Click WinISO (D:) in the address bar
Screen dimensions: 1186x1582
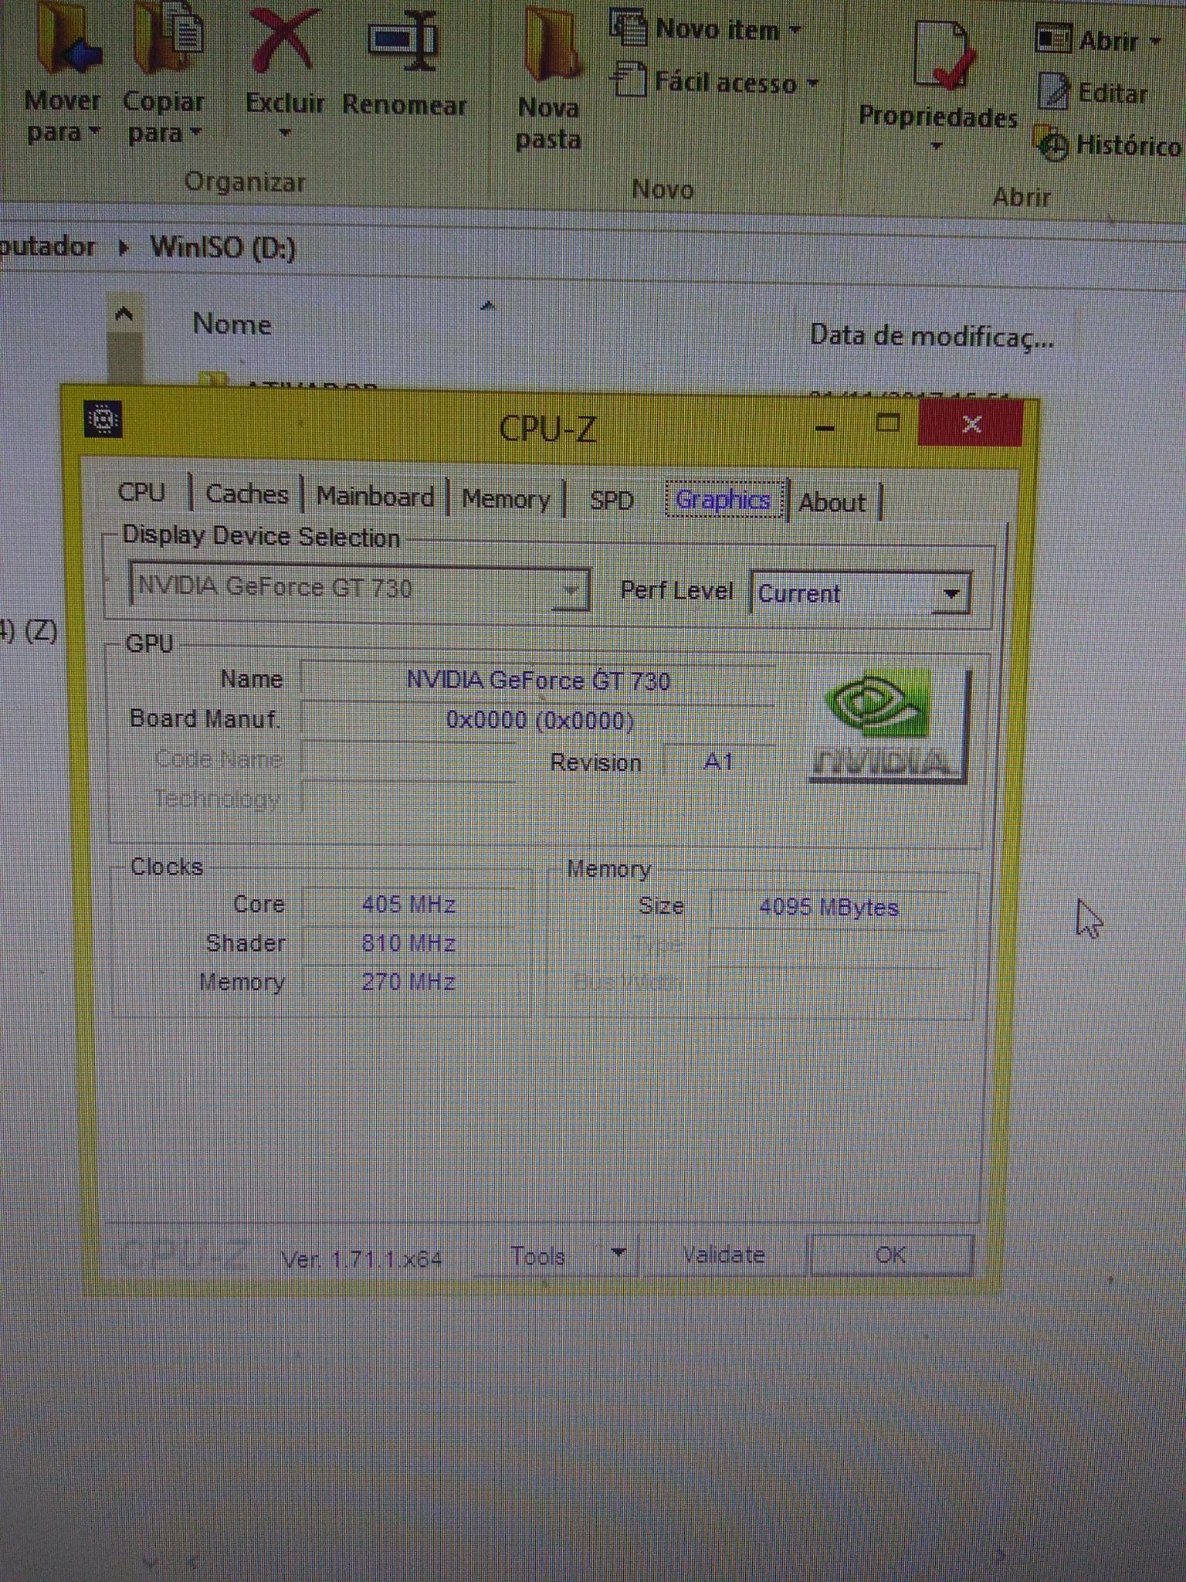pos(223,248)
